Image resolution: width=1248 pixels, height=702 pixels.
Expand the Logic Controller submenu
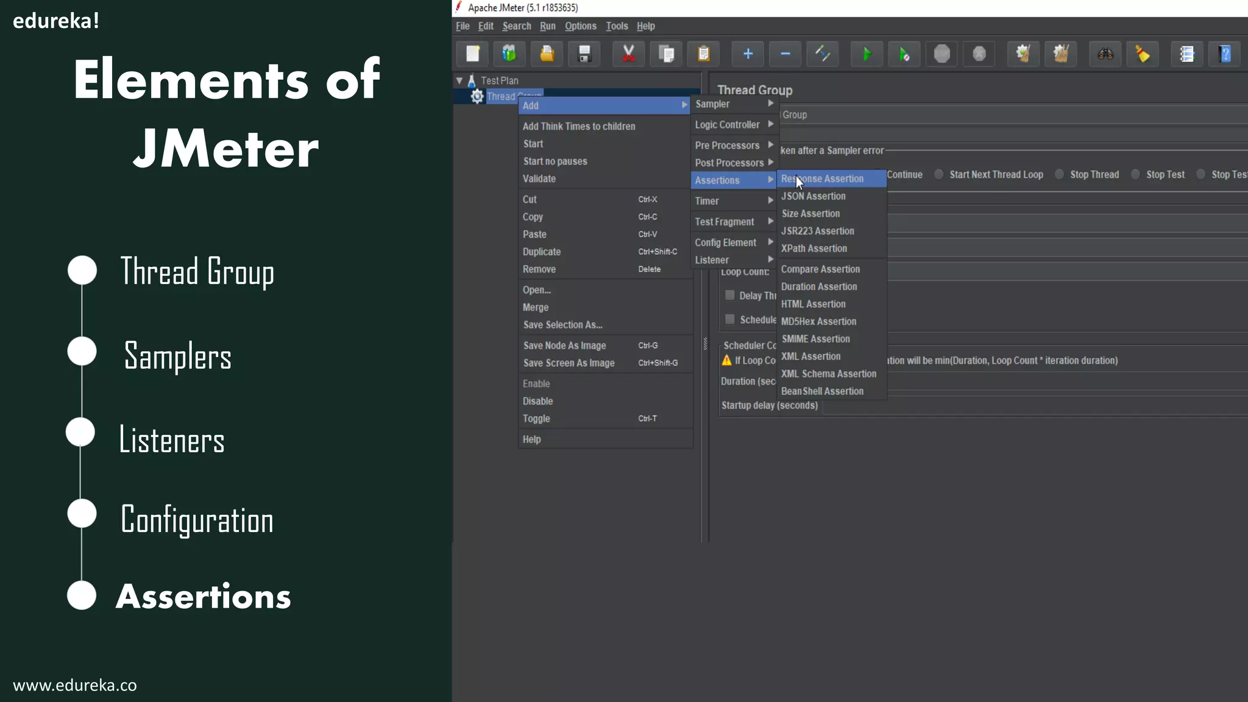734,124
